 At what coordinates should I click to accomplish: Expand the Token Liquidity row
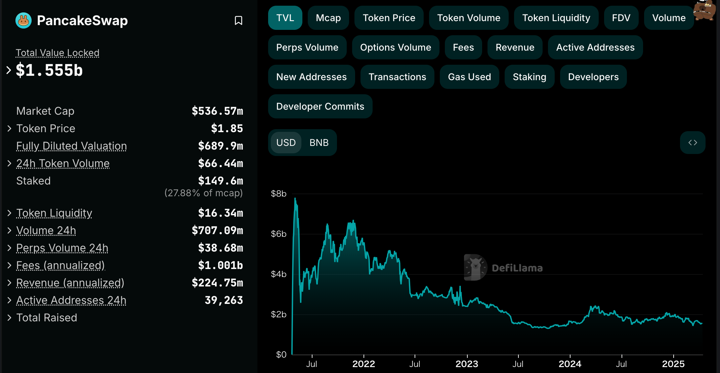click(x=9, y=213)
